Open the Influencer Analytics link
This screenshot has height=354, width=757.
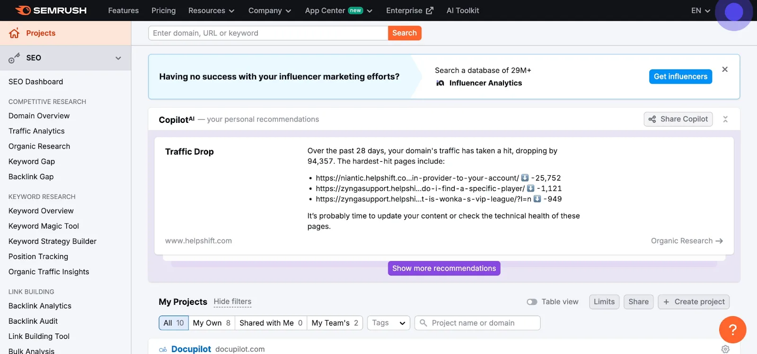[485, 83]
